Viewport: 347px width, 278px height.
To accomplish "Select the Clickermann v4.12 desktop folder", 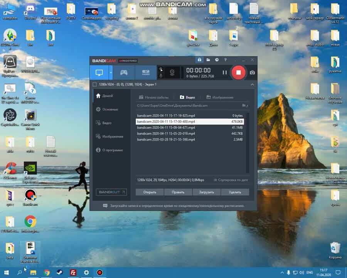I will [x=335, y=13].
